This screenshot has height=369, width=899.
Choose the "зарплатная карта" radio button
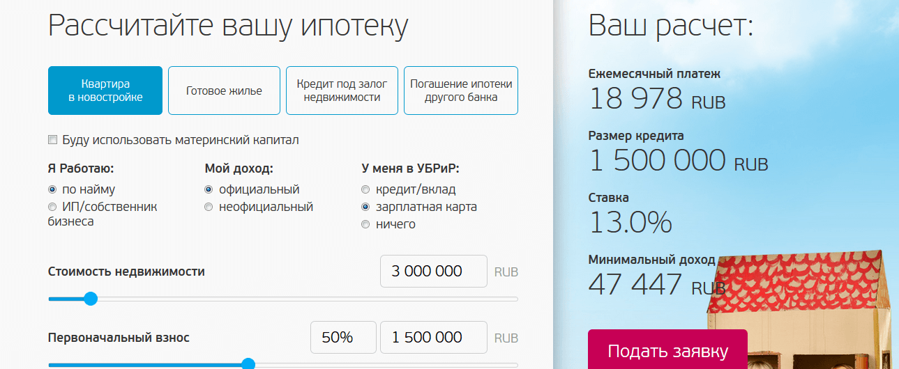365,207
